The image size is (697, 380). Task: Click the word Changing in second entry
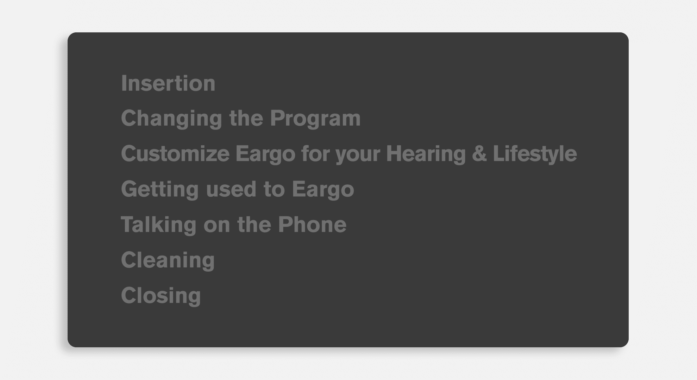172,119
